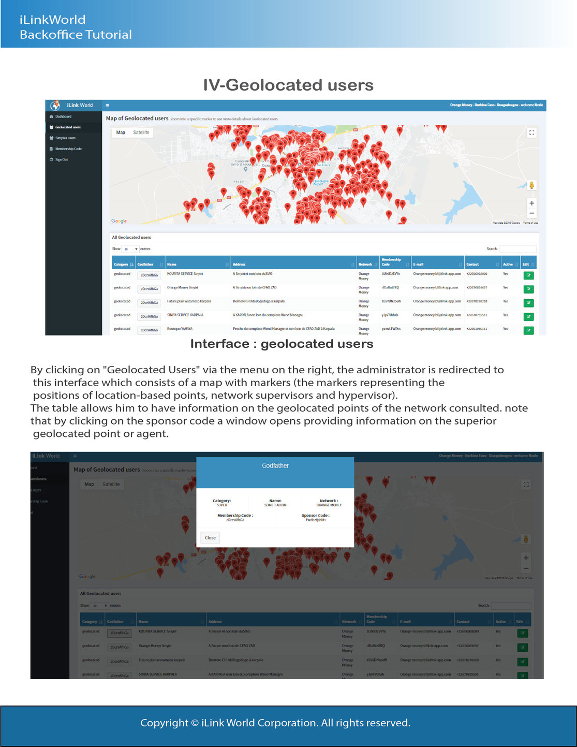Zoom in on upper map with plus
Image resolution: width=577 pixels, height=747 pixels.
(531, 203)
